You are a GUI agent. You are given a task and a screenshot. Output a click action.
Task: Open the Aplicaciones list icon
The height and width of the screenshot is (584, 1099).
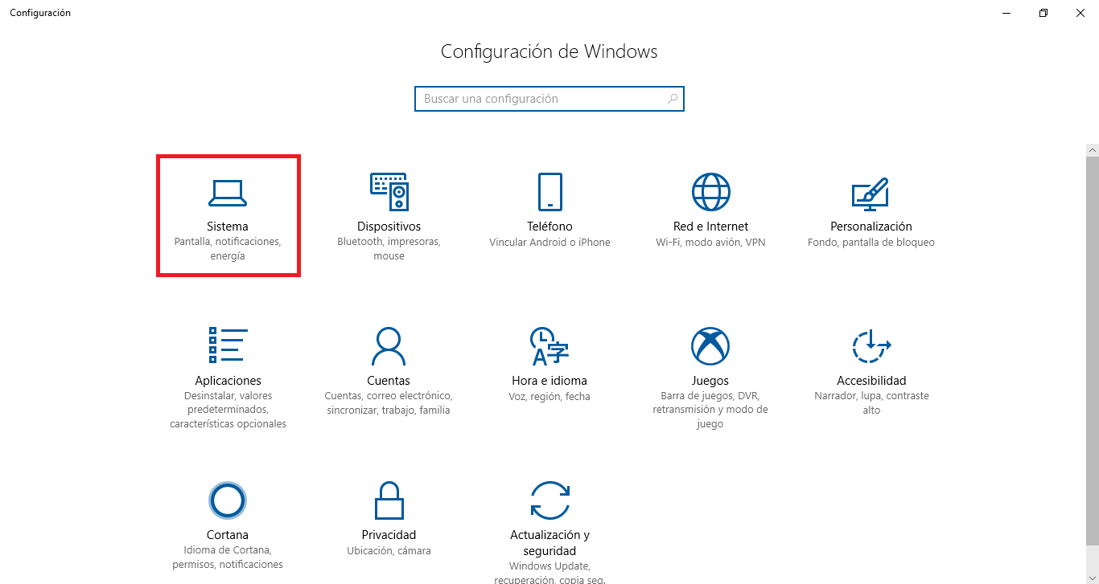(x=228, y=346)
